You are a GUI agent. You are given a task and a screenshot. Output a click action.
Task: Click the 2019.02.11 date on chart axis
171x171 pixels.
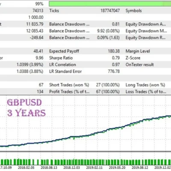pyautogui.click(x=94, y=168)
